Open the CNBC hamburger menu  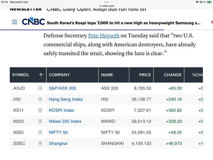click(x=14, y=22)
